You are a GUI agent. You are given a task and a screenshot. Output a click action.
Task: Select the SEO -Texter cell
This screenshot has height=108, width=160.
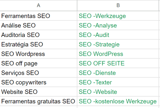coord(118,82)
